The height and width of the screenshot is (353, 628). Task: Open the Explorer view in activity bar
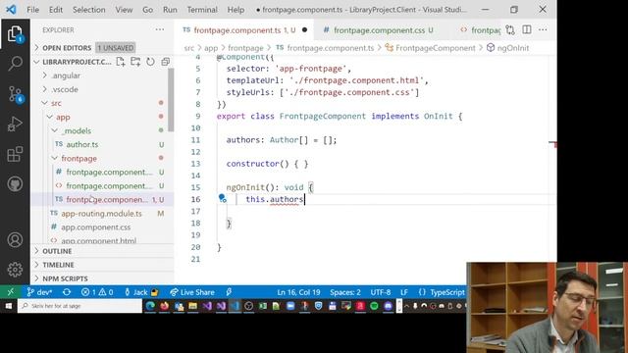[x=15, y=34]
